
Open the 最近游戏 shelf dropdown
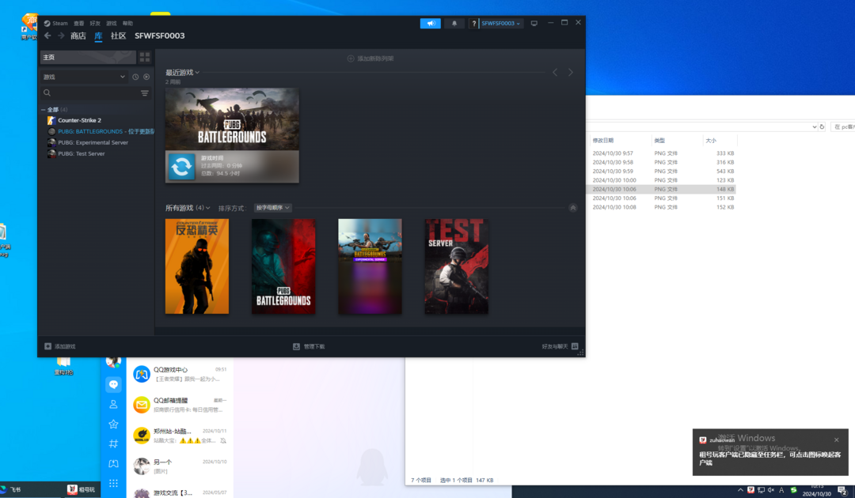coord(182,73)
